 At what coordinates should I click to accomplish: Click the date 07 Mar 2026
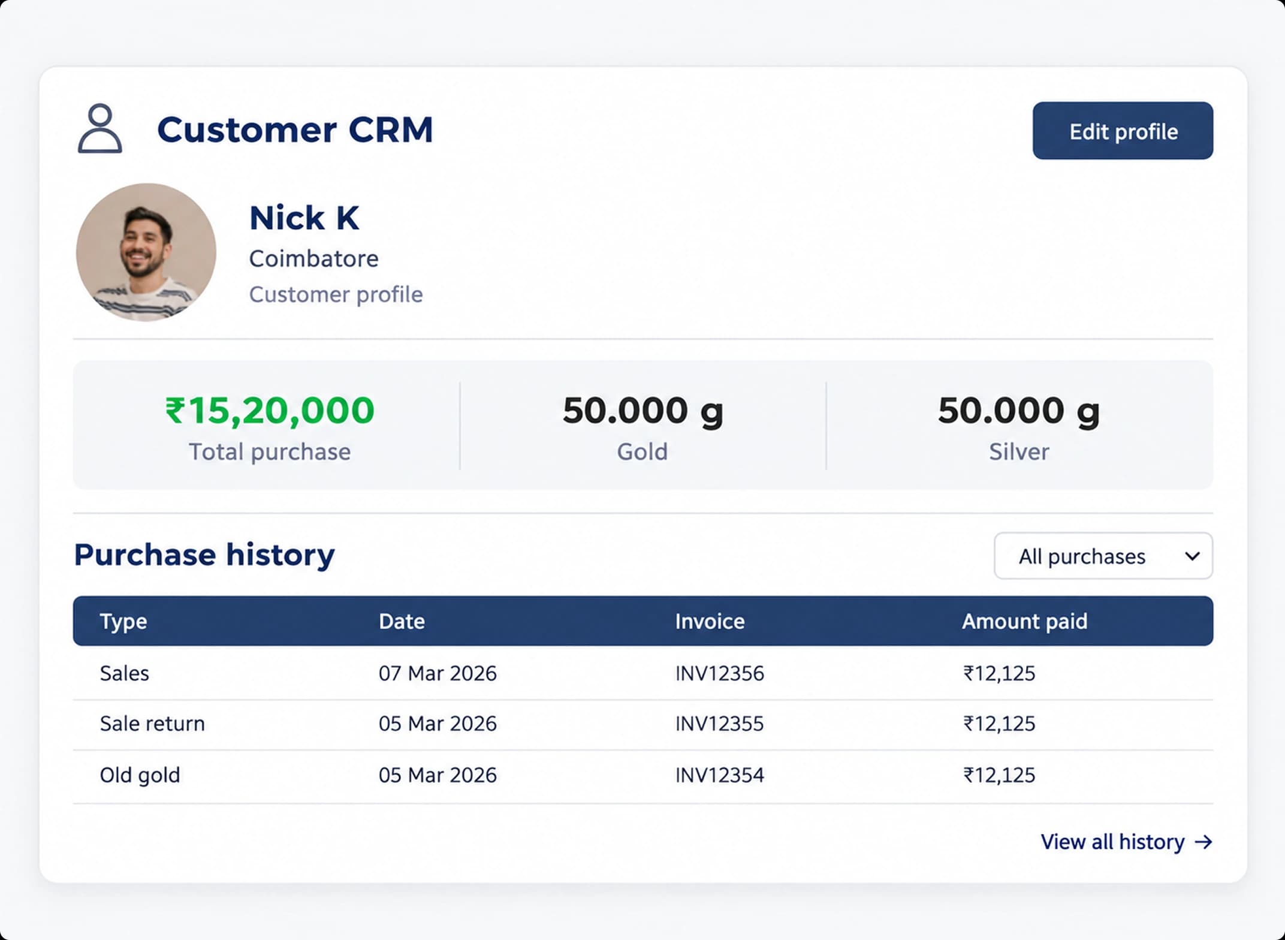[x=438, y=673]
